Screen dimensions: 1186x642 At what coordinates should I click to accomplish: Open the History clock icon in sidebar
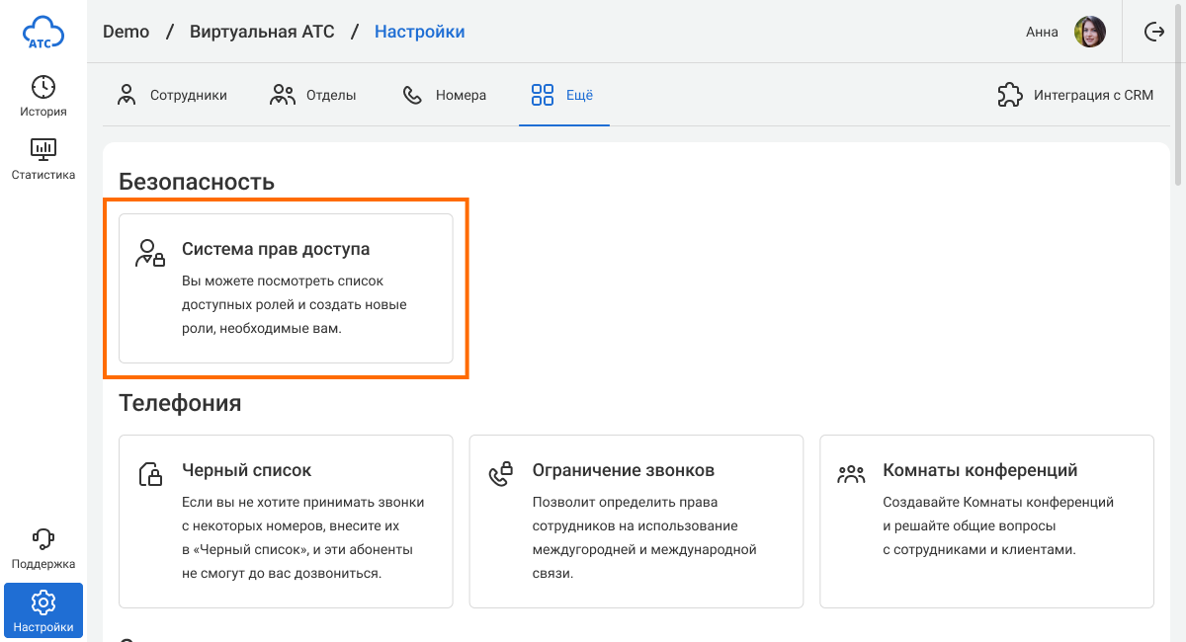pyautogui.click(x=43, y=87)
